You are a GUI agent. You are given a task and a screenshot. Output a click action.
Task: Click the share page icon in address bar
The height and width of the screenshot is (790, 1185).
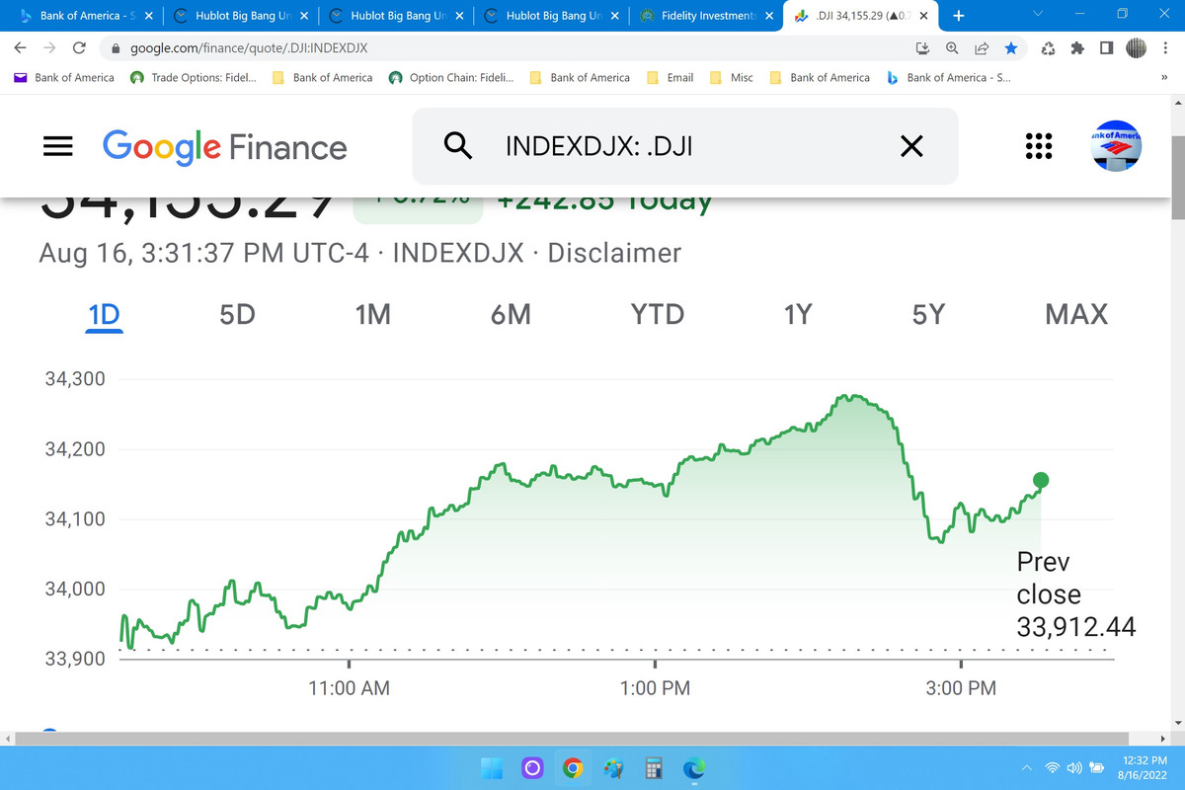(982, 47)
